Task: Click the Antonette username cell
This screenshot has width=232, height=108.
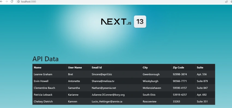Action: [79, 81]
